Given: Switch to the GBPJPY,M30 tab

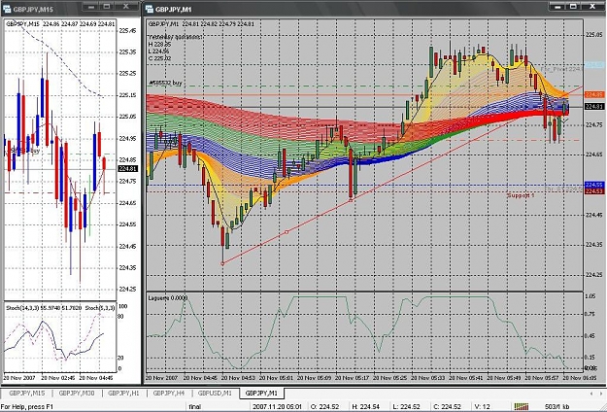Looking at the screenshot, I should point(77,394).
